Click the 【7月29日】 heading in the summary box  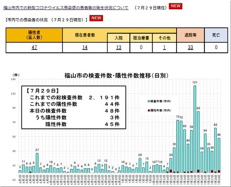click(x=43, y=91)
